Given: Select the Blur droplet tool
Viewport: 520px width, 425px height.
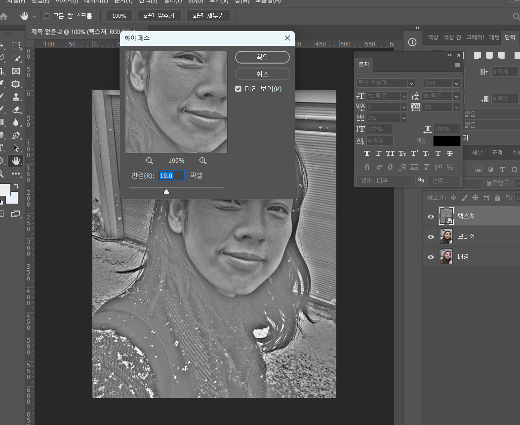Looking at the screenshot, I should pos(16,122).
